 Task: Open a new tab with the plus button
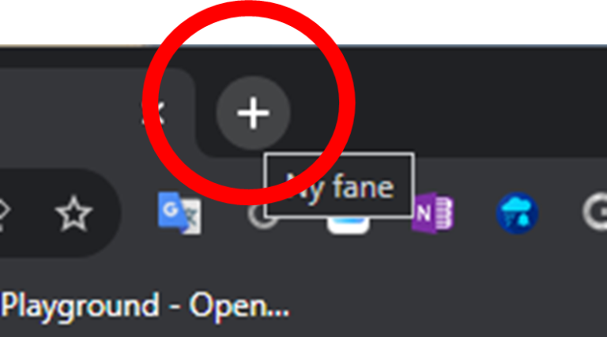(x=253, y=112)
